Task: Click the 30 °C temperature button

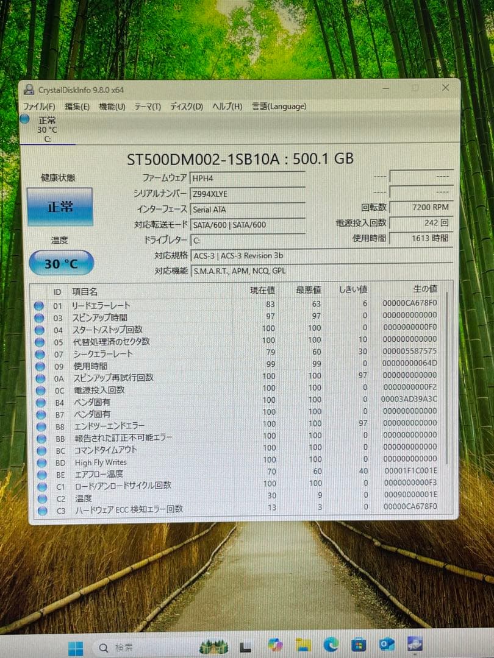Action: [x=62, y=263]
